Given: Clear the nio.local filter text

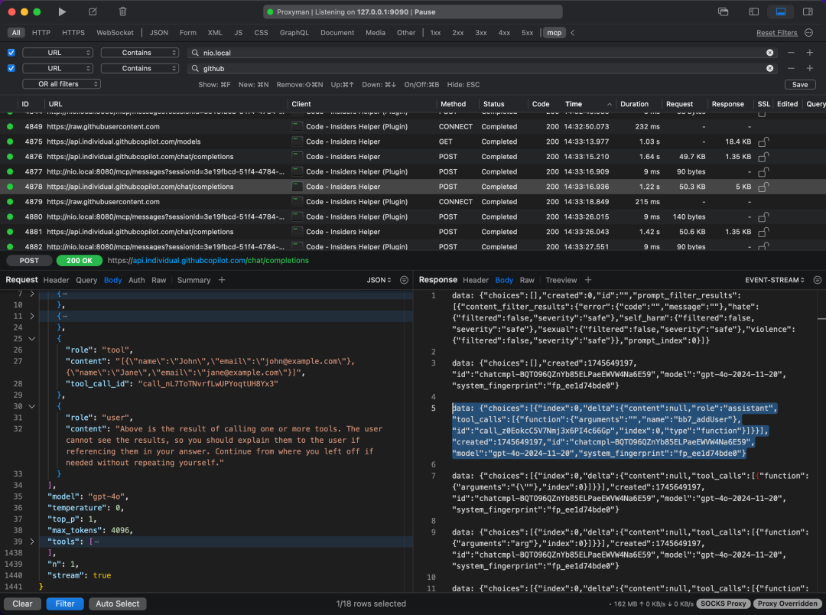Looking at the screenshot, I should (770, 53).
